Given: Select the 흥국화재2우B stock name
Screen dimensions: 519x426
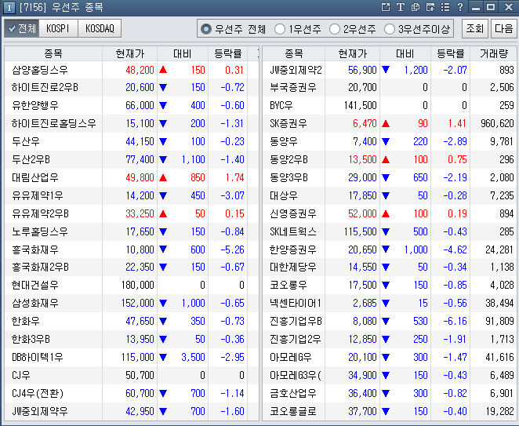Looking at the screenshot, I should [40, 267].
